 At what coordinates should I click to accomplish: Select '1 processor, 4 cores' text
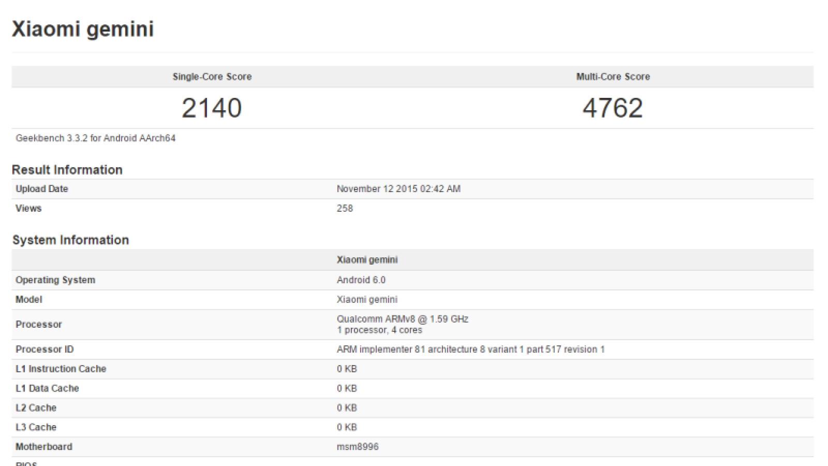click(379, 330)
